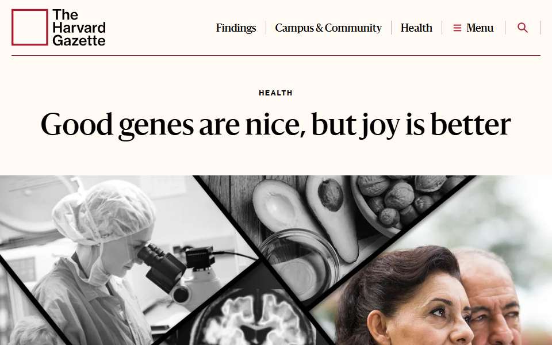
Task: Select the HEALTH category label above headline
Action: coord(275,93)
